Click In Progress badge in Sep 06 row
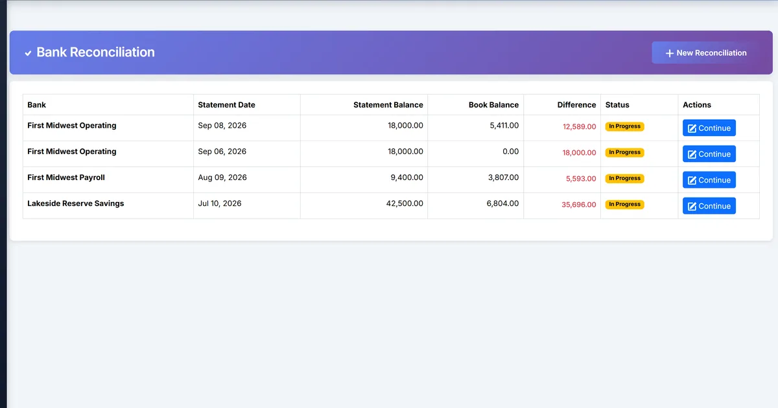Screen dimensions: 778x408 coord(625,152)
